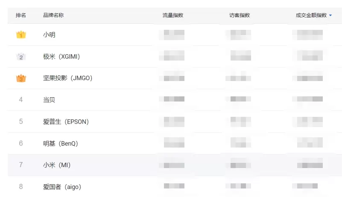Click the 小米 (MI) brand name

[57, 165]
